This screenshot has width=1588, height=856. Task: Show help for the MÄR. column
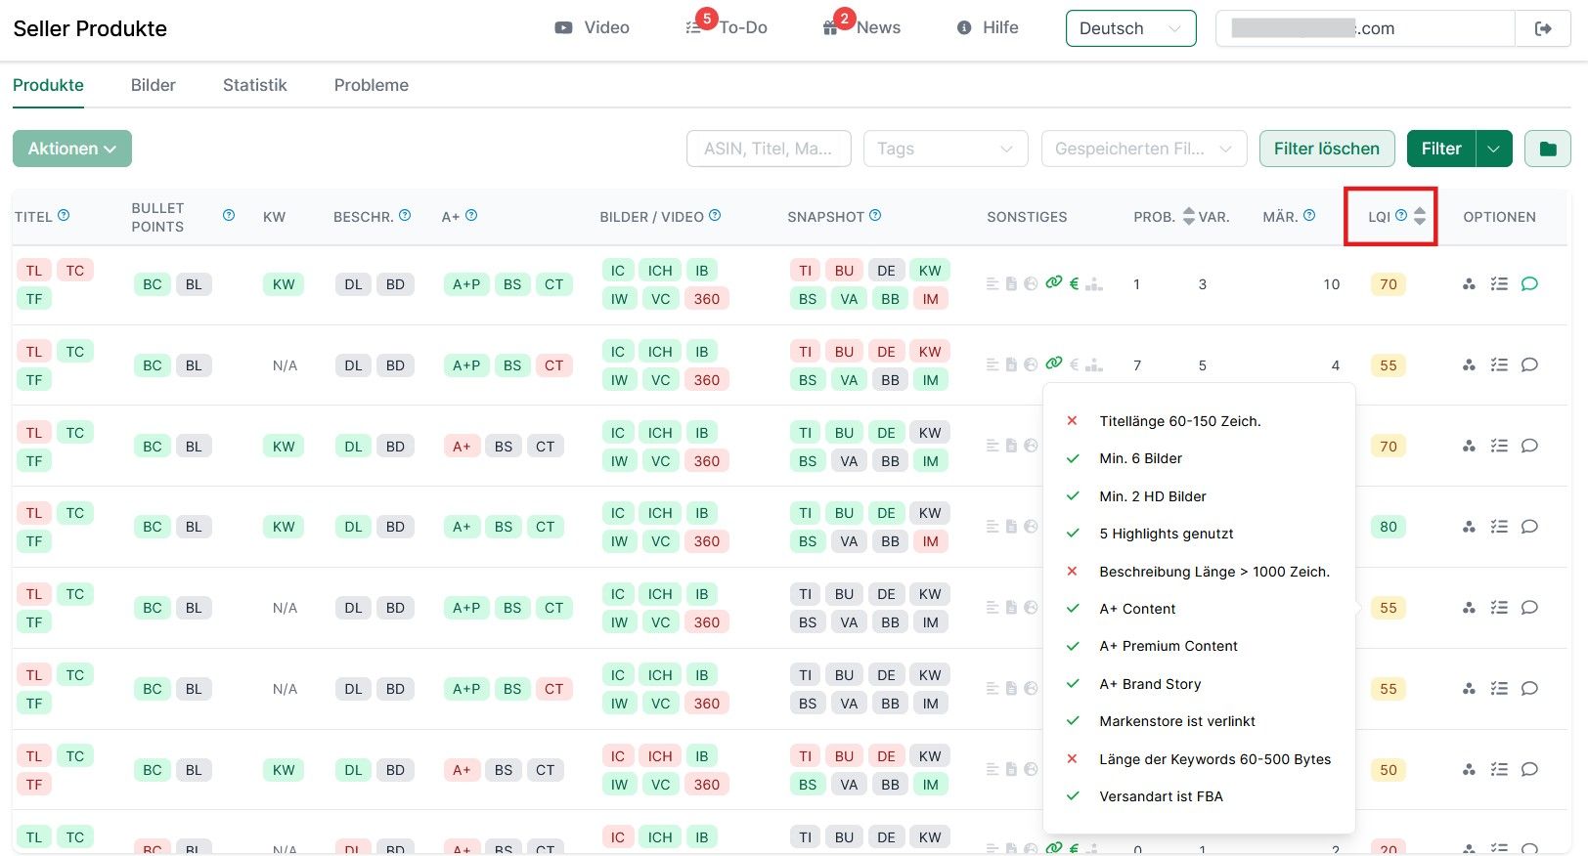[1309, 215]
